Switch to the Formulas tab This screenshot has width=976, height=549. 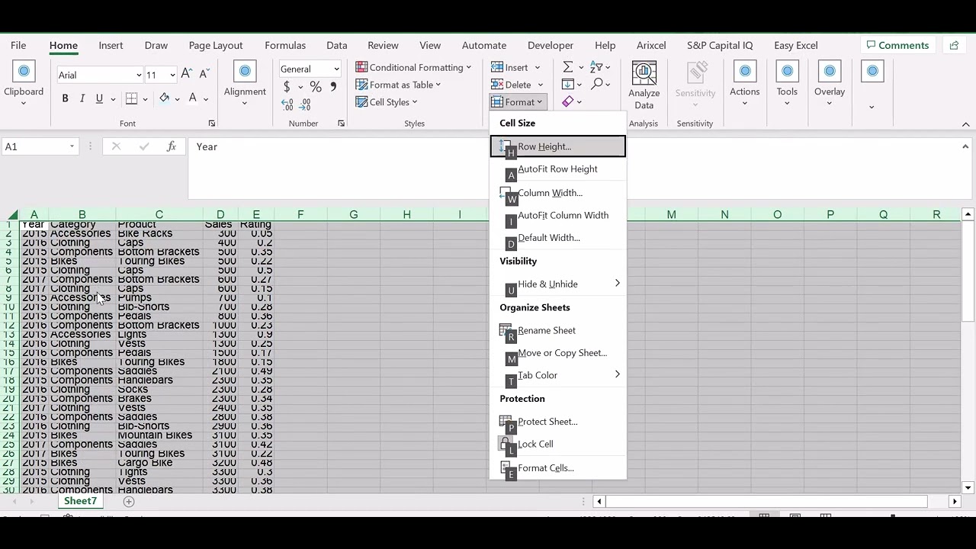tap(285, 45)
